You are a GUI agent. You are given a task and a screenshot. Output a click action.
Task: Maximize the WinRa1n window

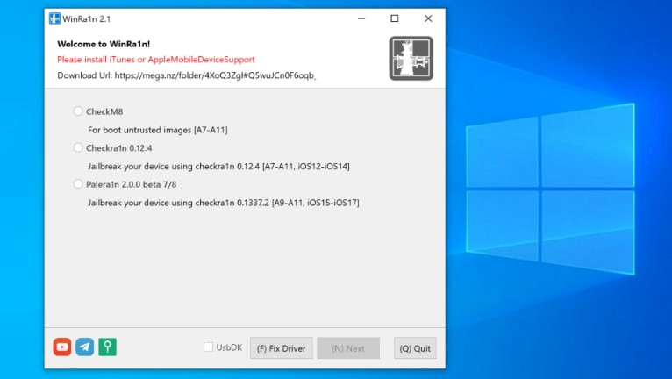tap(394, 18)
